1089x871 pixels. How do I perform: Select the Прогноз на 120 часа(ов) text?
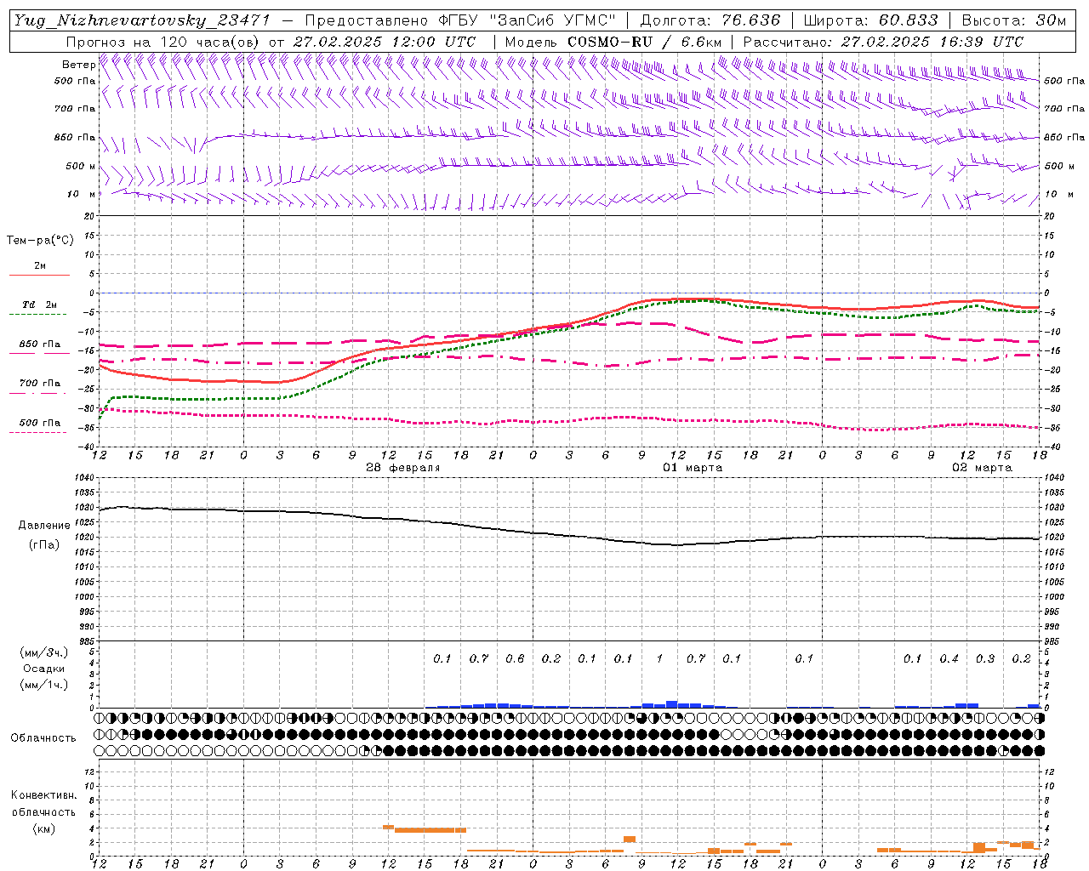[163, 42]
